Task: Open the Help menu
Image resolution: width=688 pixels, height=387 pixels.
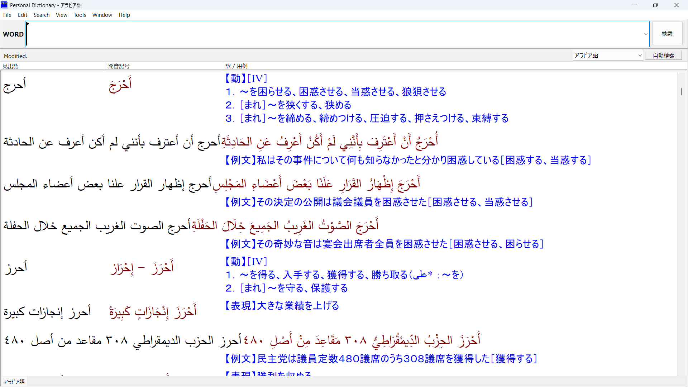Action: (124, 15)
